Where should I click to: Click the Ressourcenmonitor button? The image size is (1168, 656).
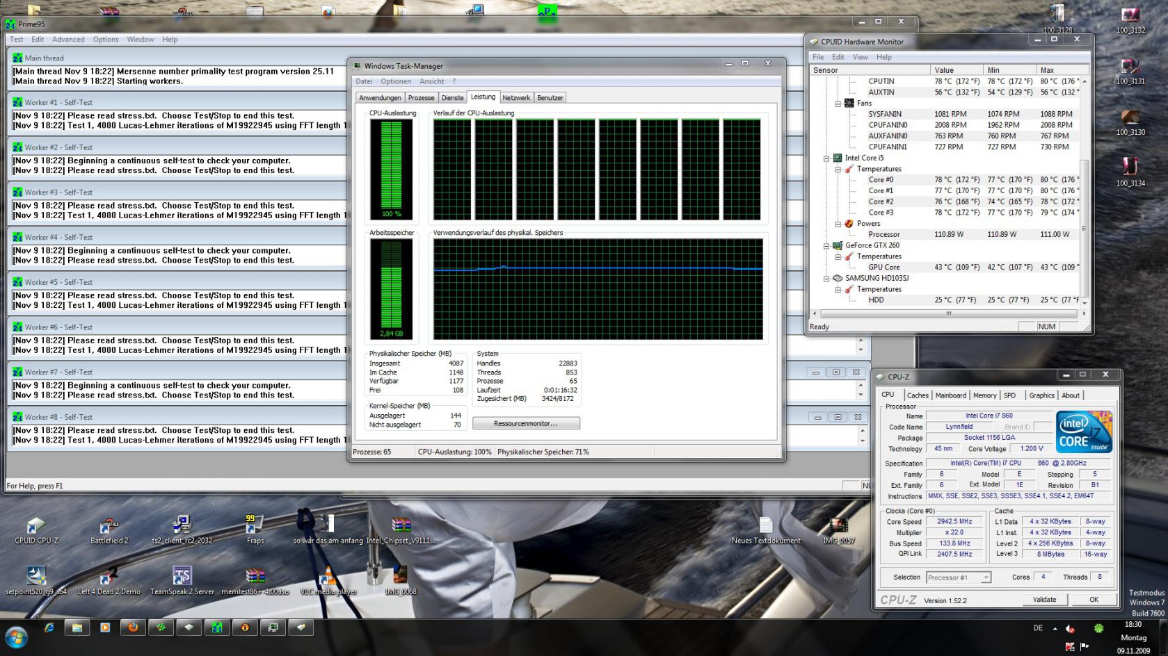click(x=526, y=423)
